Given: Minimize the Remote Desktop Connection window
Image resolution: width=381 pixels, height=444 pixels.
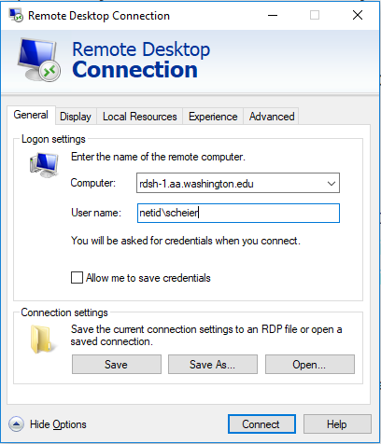Looking at the screenshot, I should pos(273,15).
